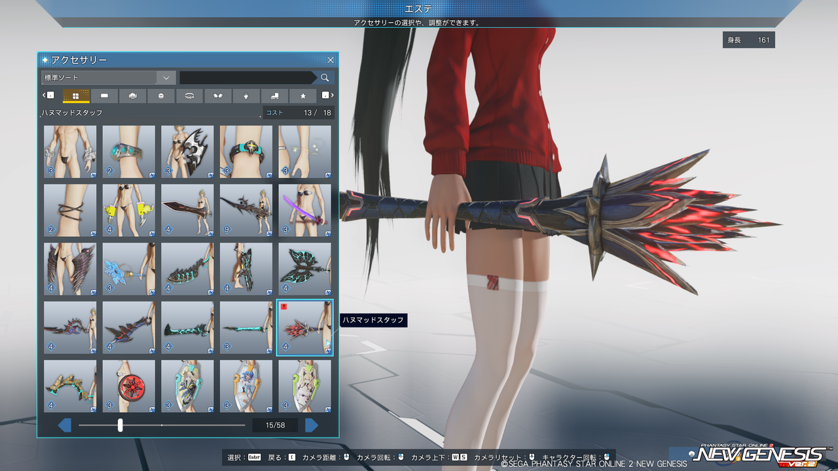Select the purple spiked whip weapon accessory
The height and width of the screenshot is (471, 838).
pyautogui.click(x=70, y=327)
